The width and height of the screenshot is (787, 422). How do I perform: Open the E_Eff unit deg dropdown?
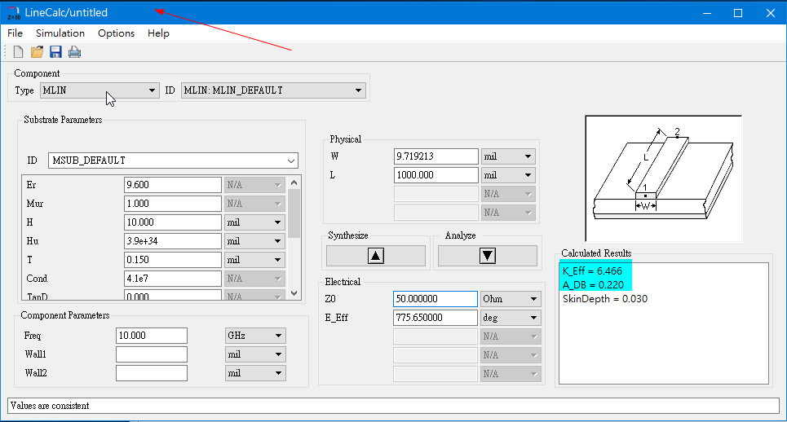coord(511,318)
